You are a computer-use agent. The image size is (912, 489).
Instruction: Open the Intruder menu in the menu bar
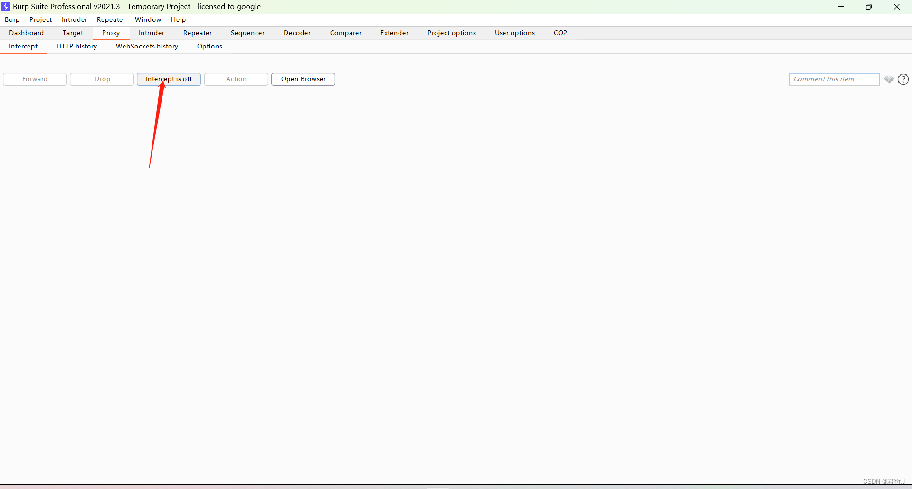(x=75, y=19)
